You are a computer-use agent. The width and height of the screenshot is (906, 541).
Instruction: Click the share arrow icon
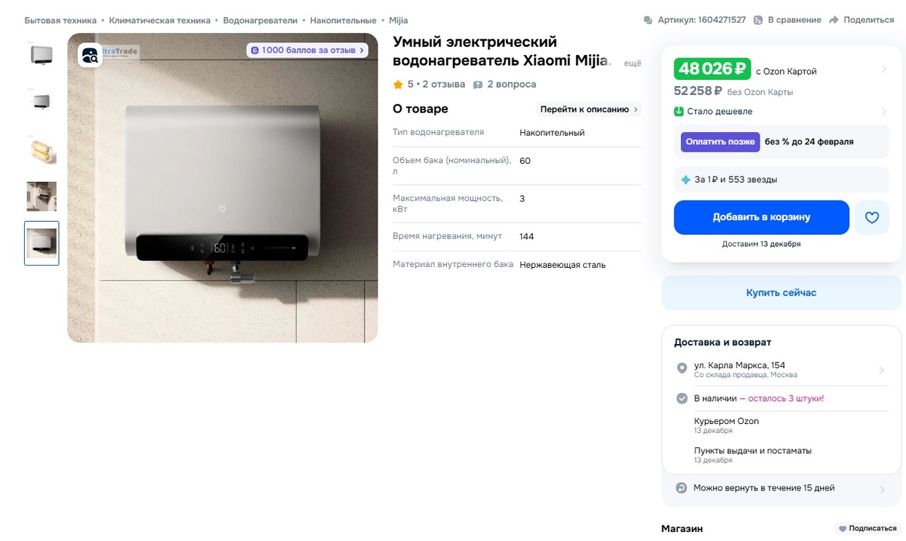pyautogui.click(x=834, y=20)
